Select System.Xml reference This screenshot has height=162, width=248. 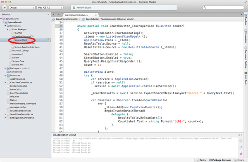coord(18,65)
